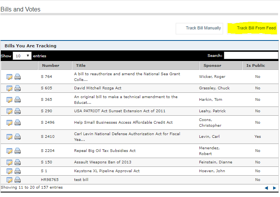Print bill S 764
This screenshot has width=280, height=197.
[18, 77]
